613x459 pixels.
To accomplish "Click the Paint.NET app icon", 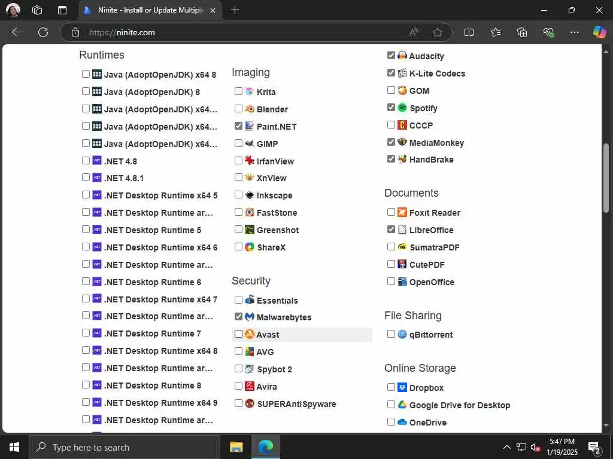I will pyautogui.click(x=250, y=126).
